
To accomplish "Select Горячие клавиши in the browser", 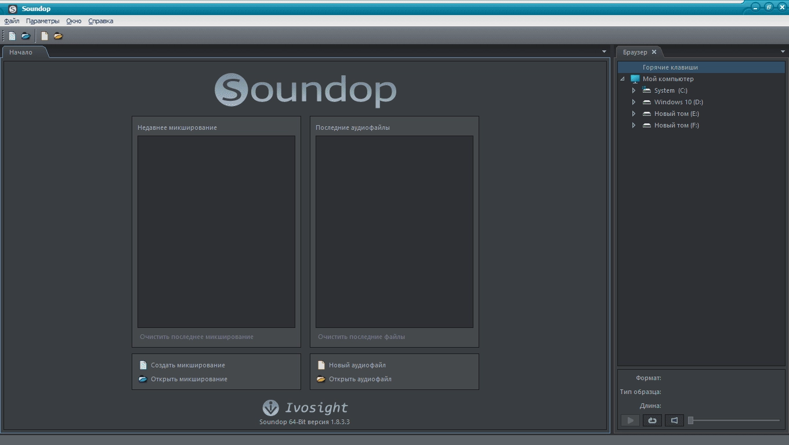I will point(701,67).
